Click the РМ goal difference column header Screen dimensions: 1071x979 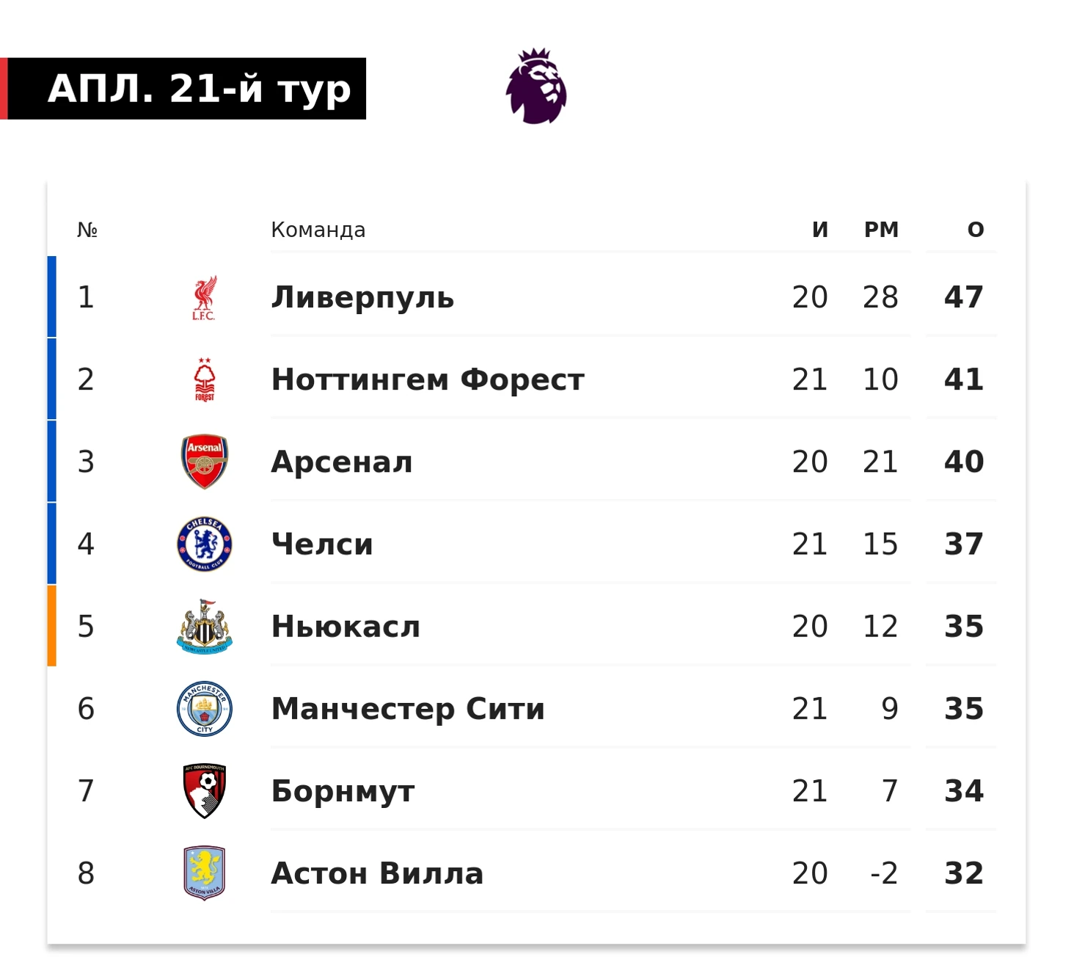[881, 230]
